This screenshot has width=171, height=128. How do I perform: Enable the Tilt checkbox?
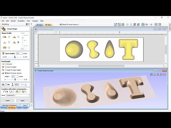click(6, 85)
